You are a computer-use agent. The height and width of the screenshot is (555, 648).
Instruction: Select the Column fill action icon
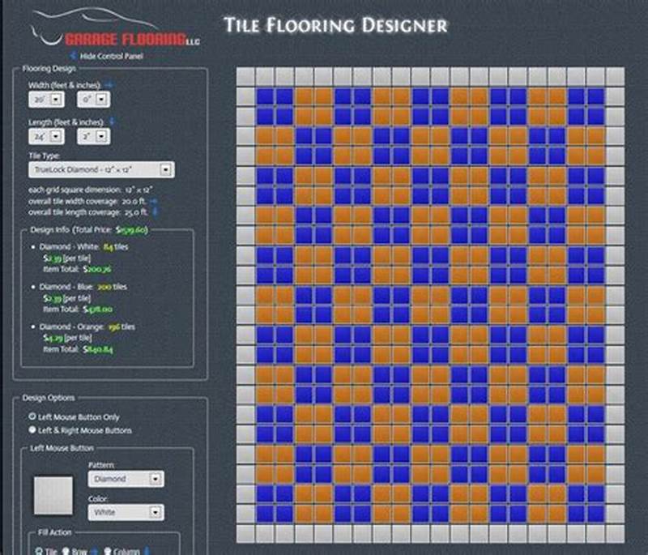(x=110, y=552)
